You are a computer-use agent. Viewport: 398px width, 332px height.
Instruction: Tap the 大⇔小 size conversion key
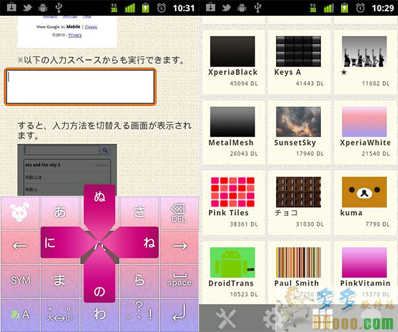coord(60,315)
